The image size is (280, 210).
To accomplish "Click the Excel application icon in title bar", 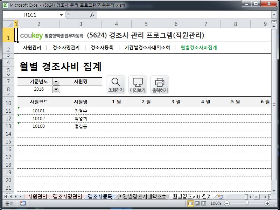I will [5, 5].
